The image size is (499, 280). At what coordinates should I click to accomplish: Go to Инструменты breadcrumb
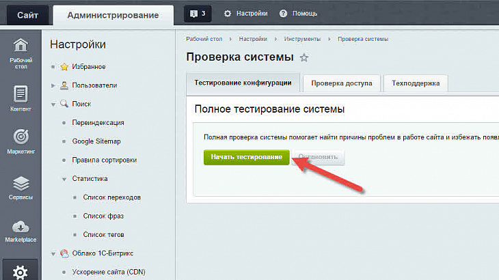click(x=302, y=39)
